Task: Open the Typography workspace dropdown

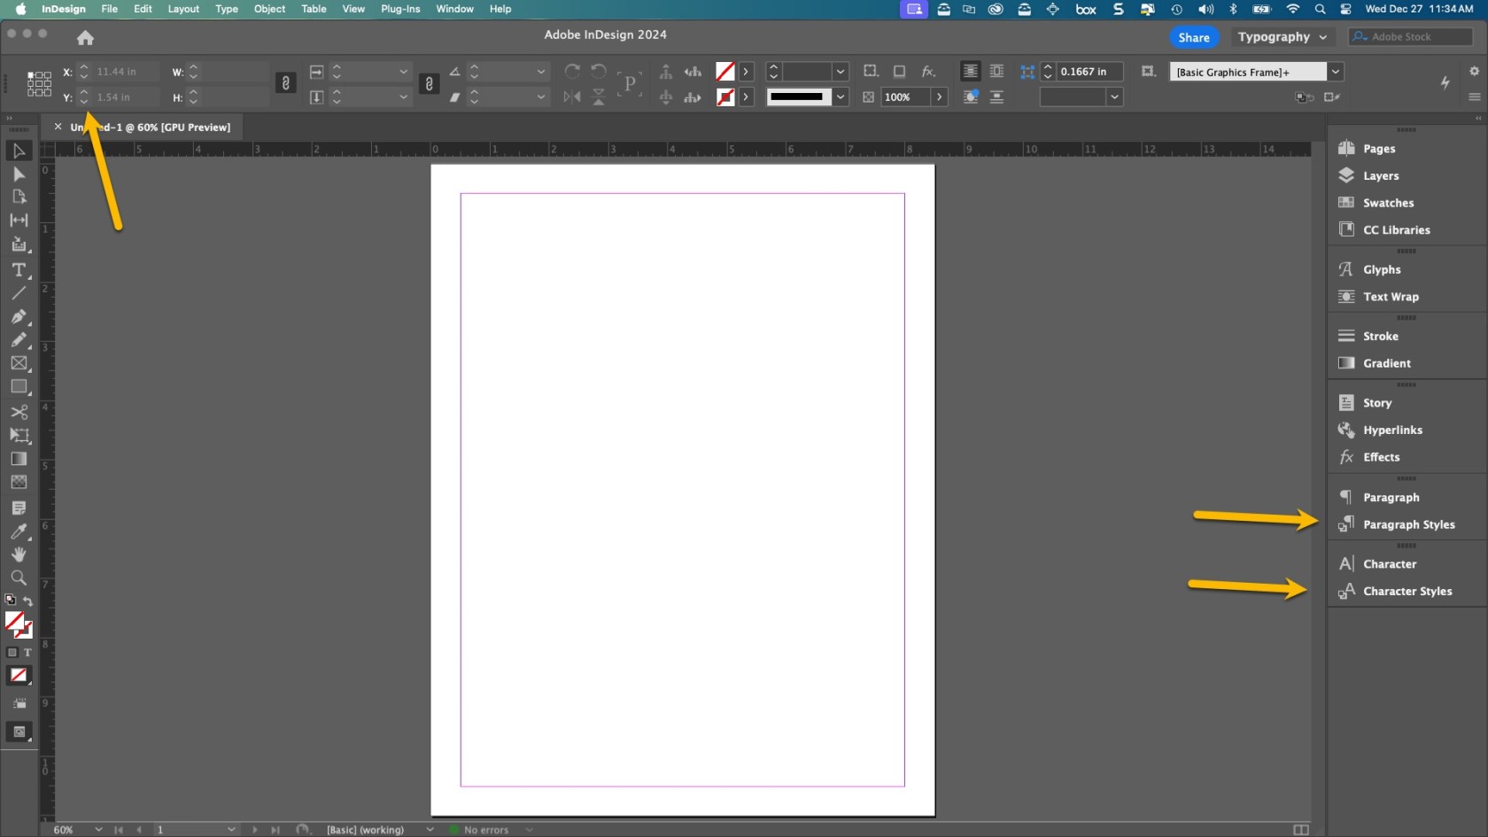Action: coord(1283,37)
